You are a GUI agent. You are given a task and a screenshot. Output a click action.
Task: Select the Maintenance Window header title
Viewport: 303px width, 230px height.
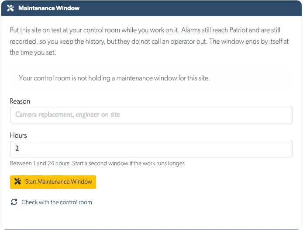point(49,8)
